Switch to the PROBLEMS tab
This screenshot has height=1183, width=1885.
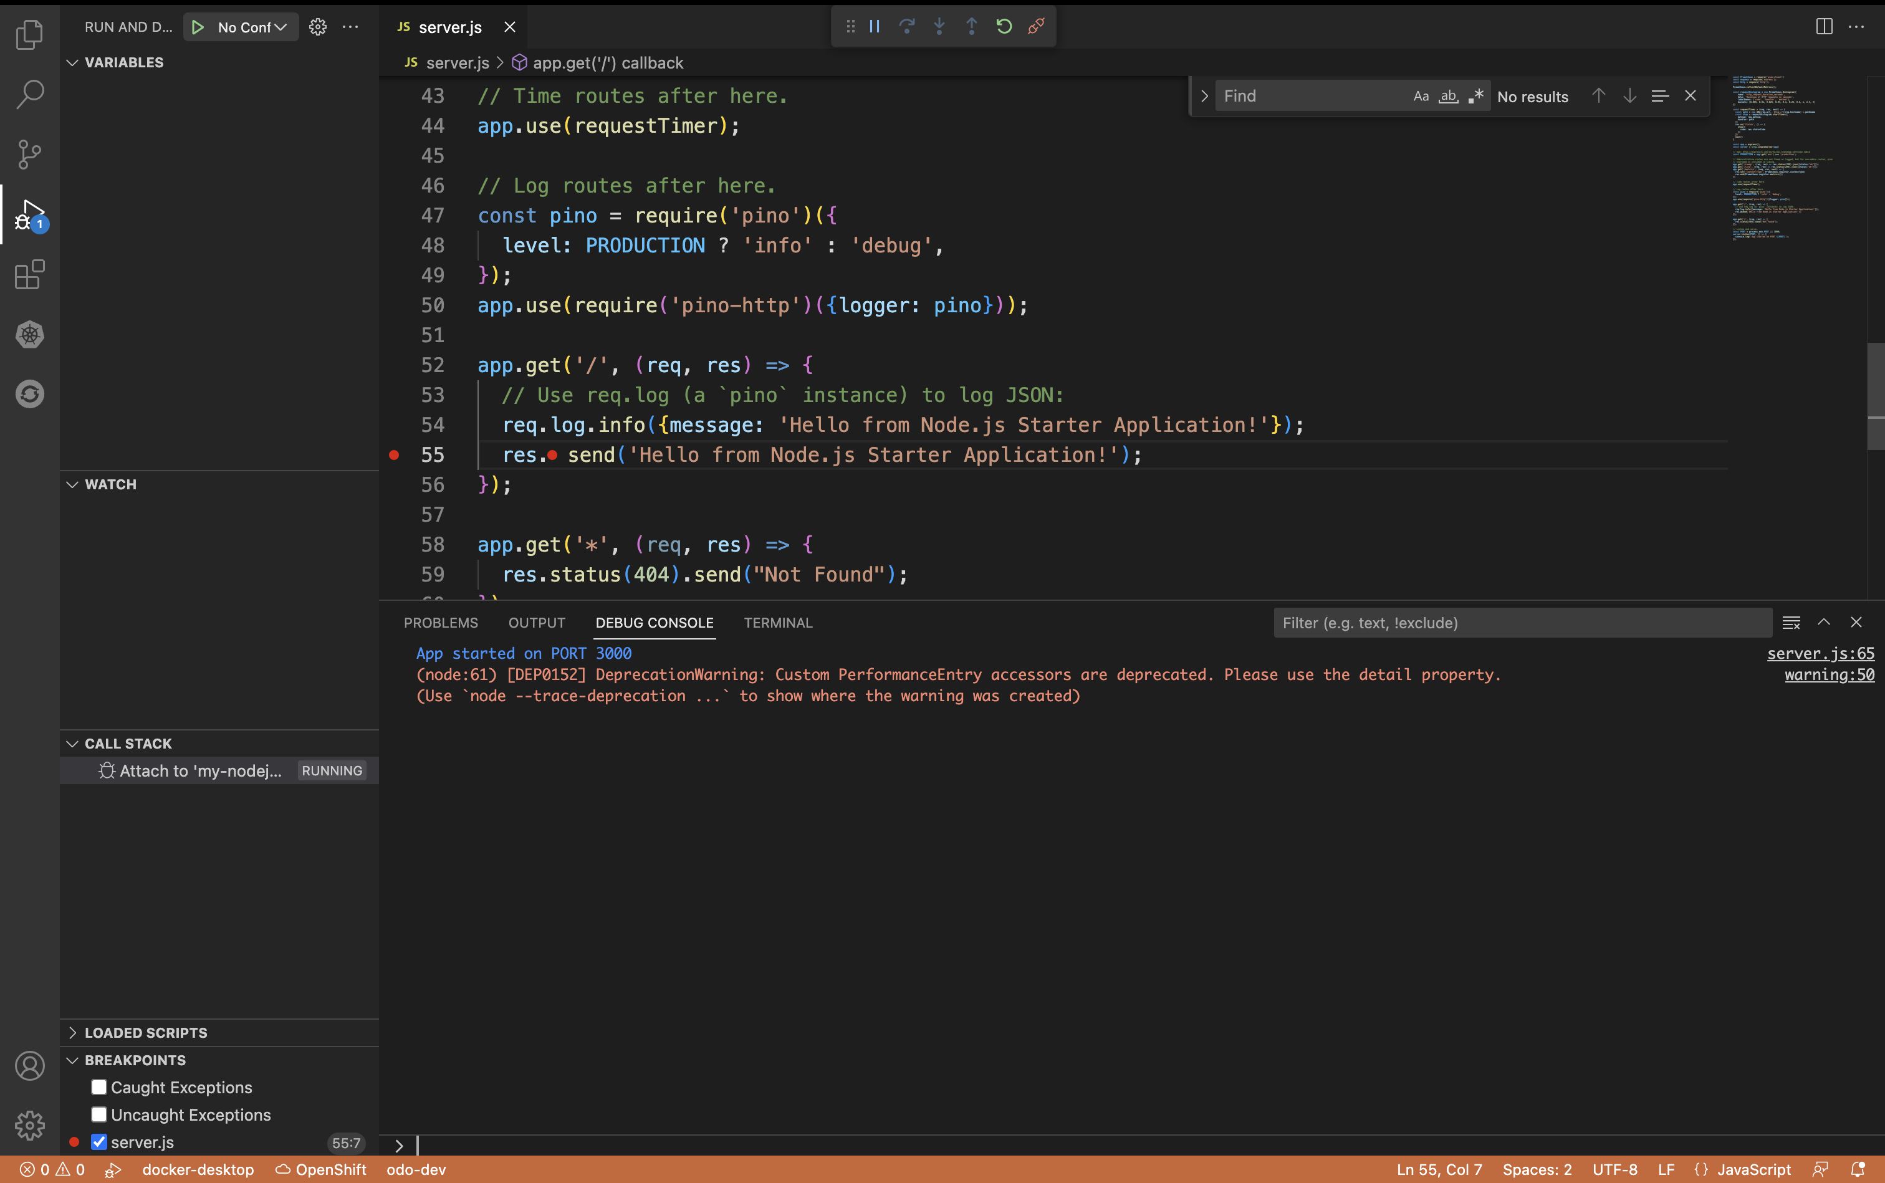coord(441,623)
